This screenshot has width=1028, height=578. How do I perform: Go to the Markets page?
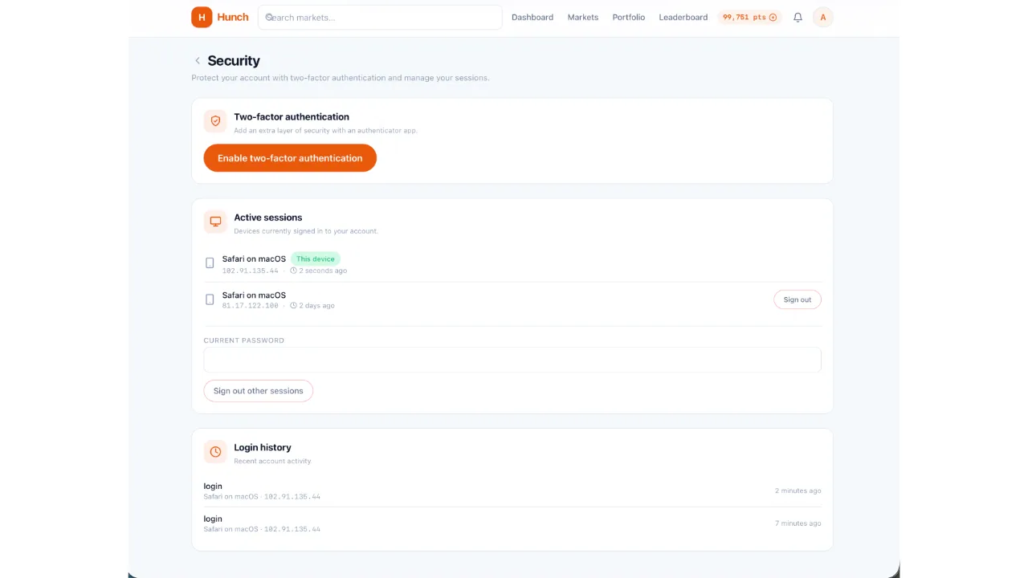click(583, 17)
